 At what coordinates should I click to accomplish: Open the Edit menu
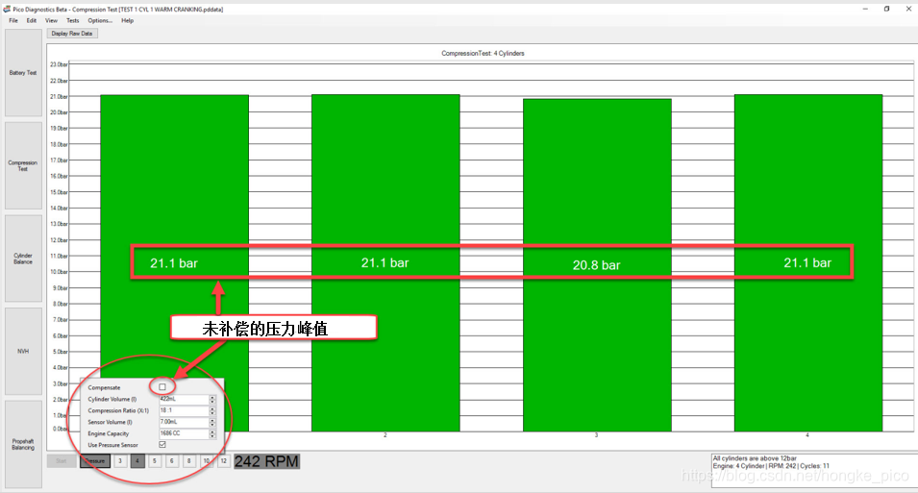(32, 20)
